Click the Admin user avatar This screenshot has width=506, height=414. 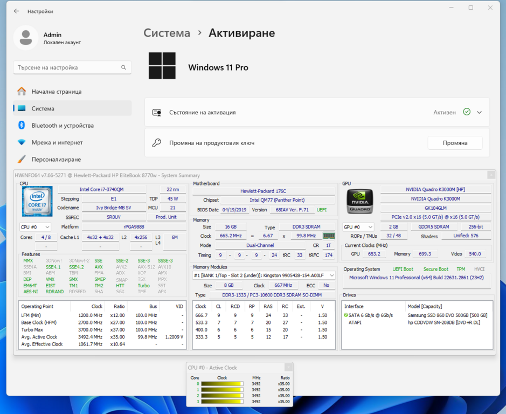25,38
